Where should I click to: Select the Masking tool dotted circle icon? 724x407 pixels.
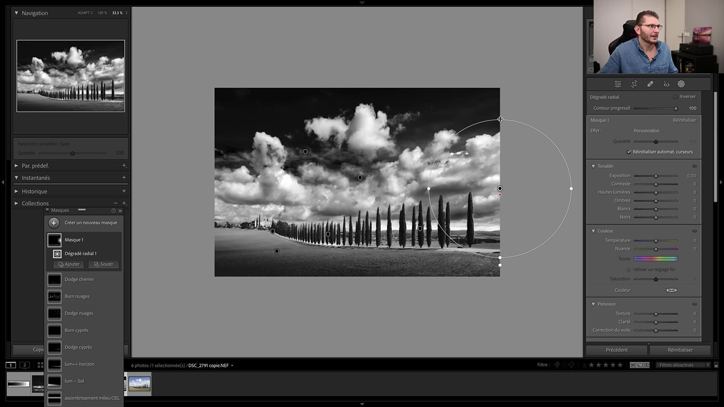pos(681,84)
